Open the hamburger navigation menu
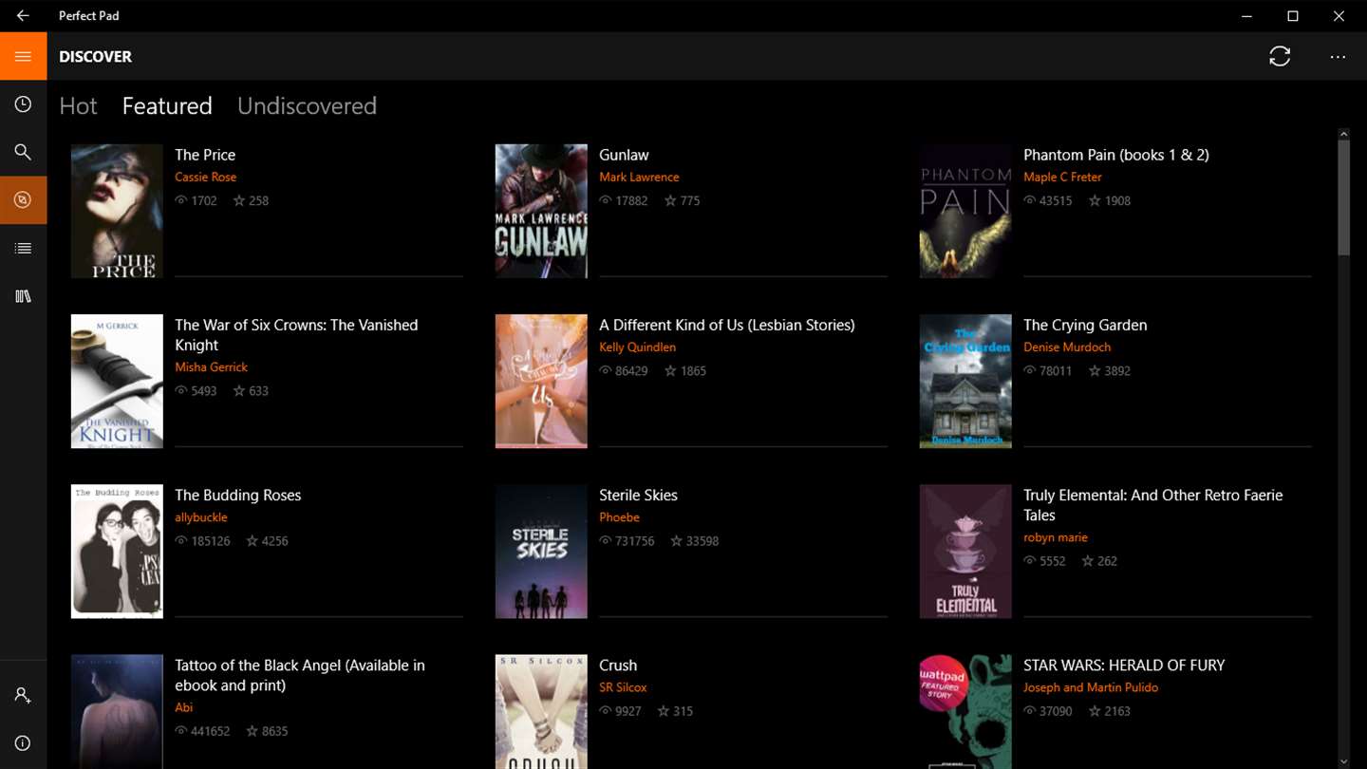Image resolution: width=1367 pixels, height=769 pixels. [x=23, y=56]
